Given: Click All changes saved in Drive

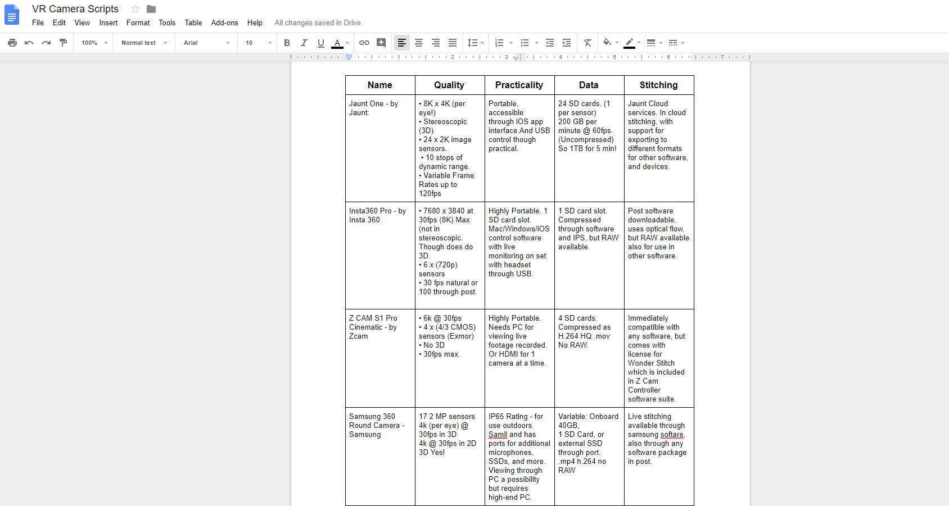Looking at the screenshot, I should (x=318, y=23).
